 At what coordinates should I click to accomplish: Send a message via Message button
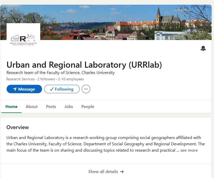(24, 89)
